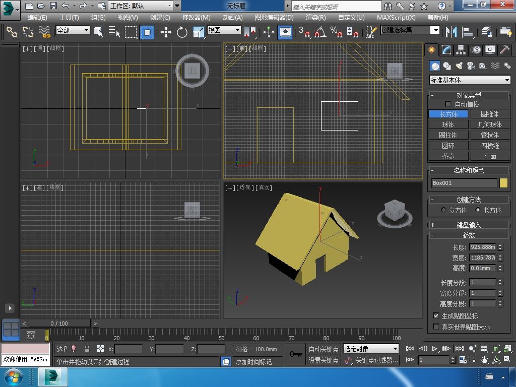Click the 球体 object button
Screen dimensions: 516x387
tap(448, 124)
